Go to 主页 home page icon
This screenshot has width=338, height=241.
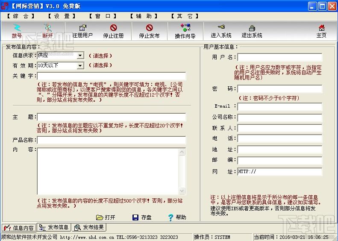pos(321,28)
